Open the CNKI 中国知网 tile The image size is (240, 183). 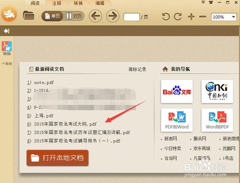pyautogui.click(x=217, y=91)
